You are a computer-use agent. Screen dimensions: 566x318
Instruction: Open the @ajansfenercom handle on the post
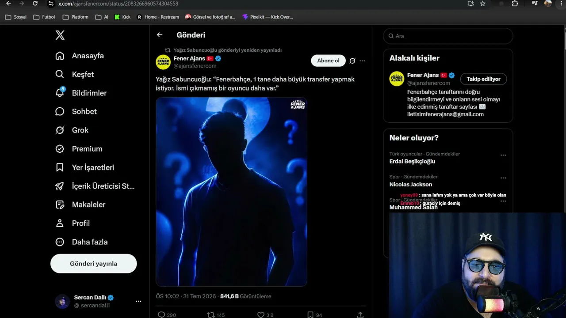pos(195,66)
